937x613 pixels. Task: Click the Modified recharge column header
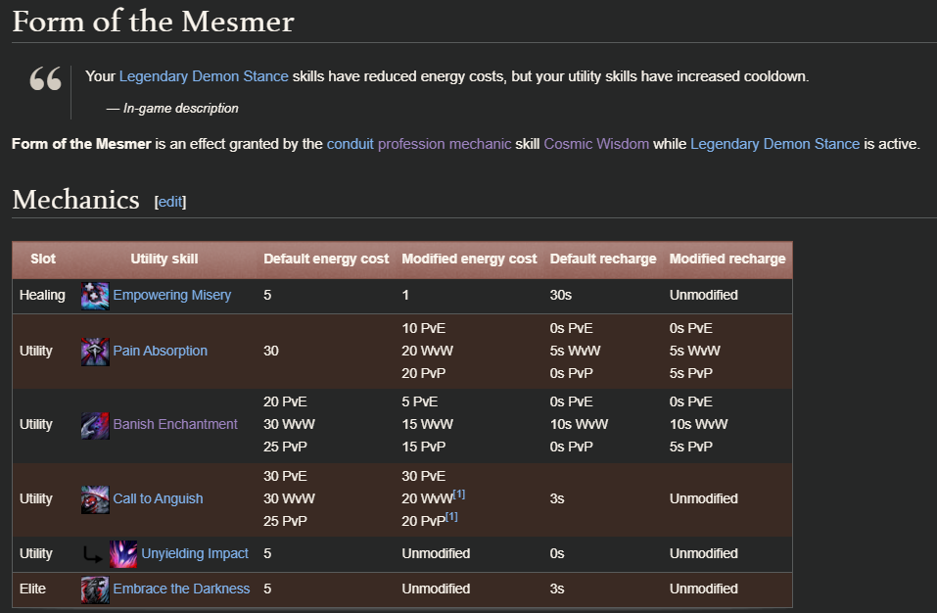(727, 259)
